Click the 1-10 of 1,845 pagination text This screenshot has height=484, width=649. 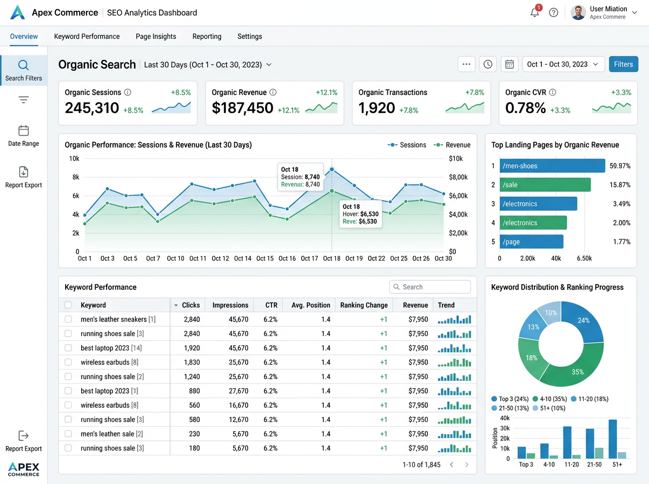point(421,465)
